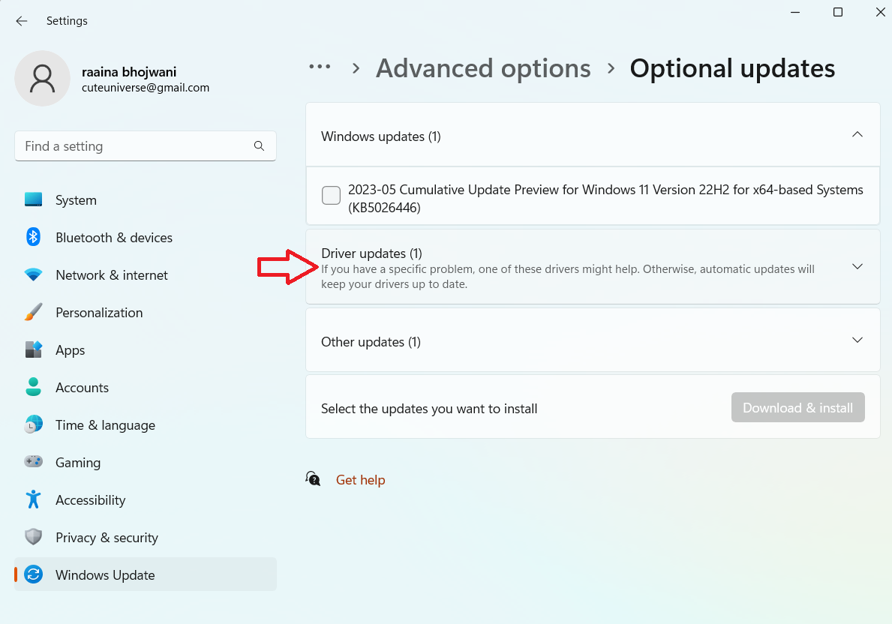Select Time & language in sidebar
This screenshot has width=892, height=624.
(105, 425)
